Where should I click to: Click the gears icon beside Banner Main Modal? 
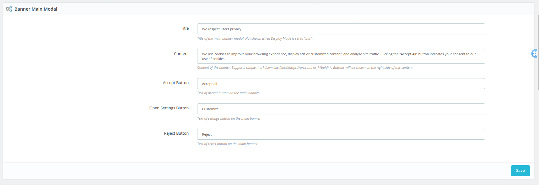[x=9, y=9]
